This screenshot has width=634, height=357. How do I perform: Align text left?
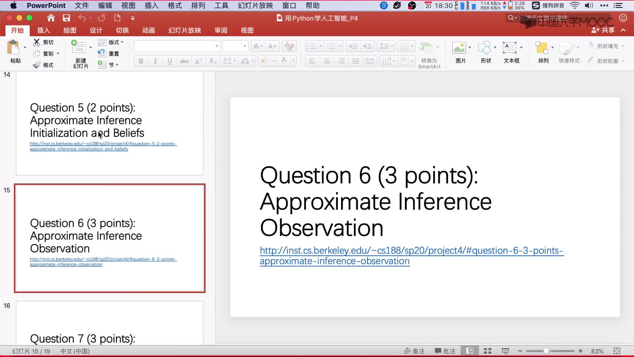pos(312,61)
